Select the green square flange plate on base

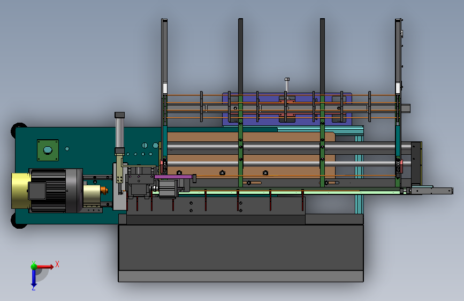click(x=48, y=150)
